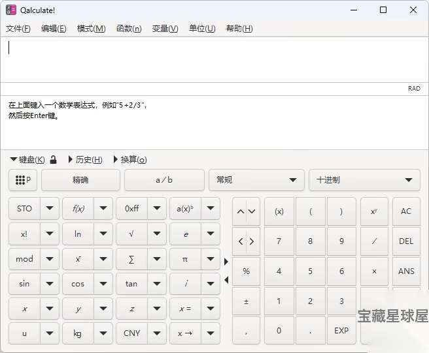Viewport: 429px width, 353px height.
Task: Click the percent % key
Action: pos(246,271)
